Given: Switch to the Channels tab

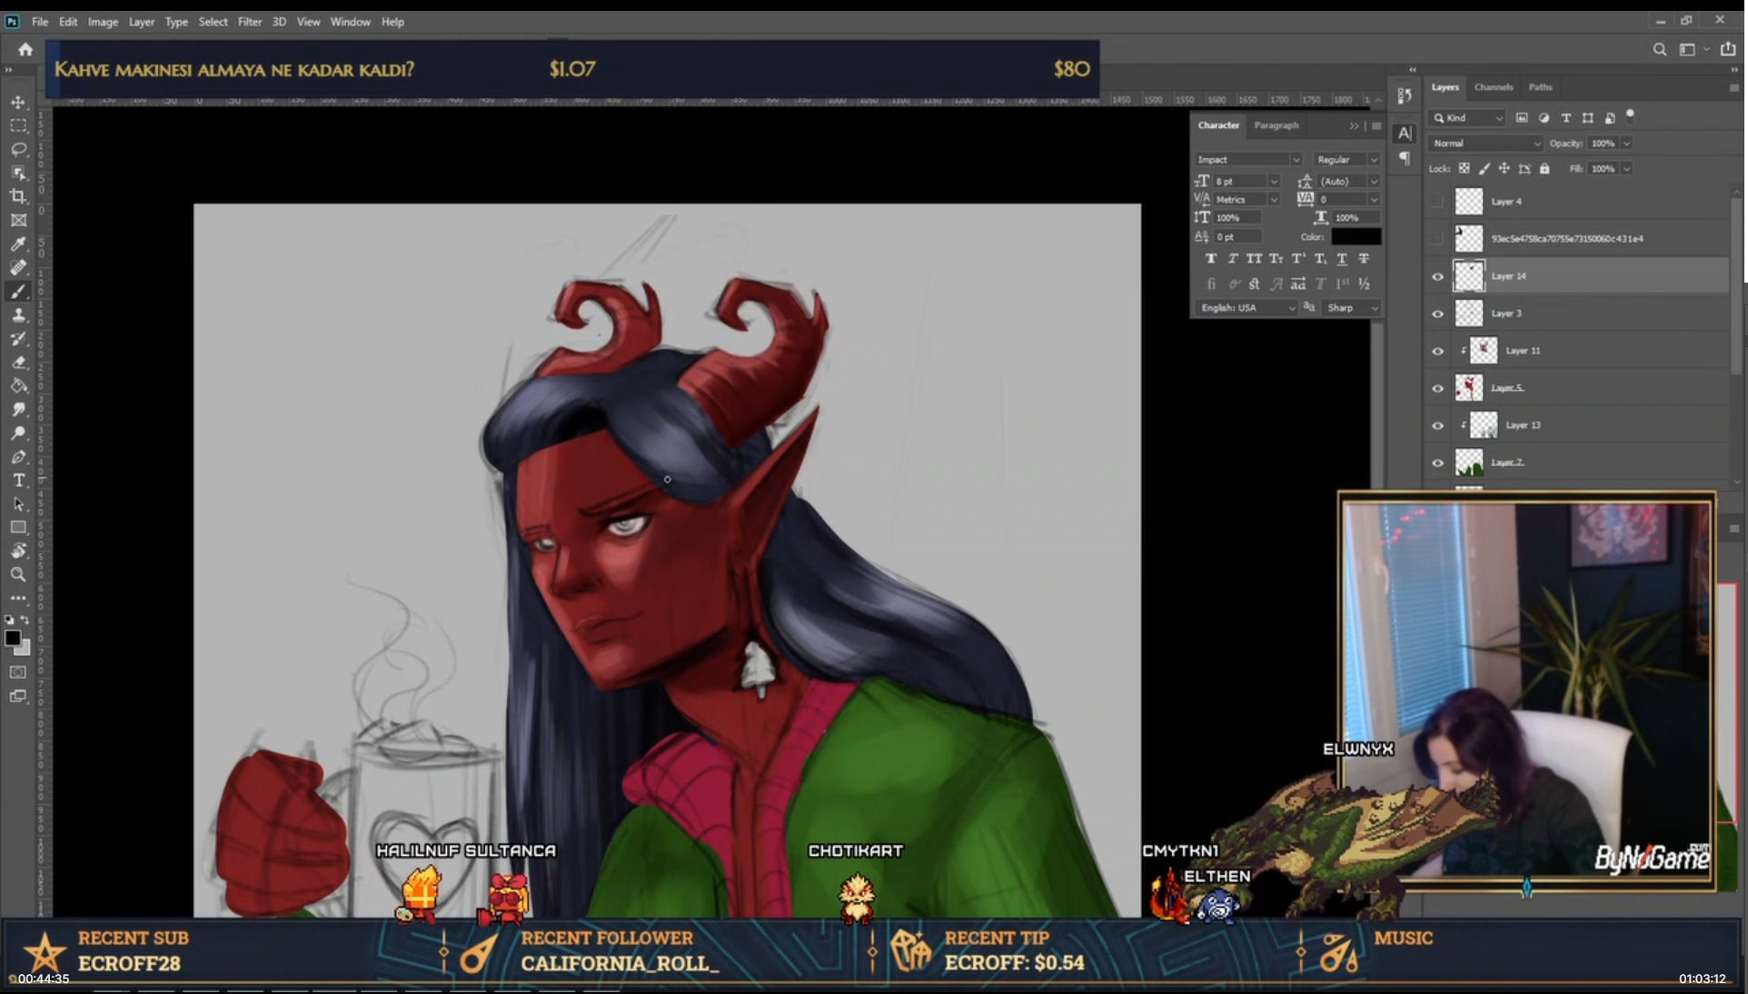Looking at the screenshot, I should click(1494, 87).
